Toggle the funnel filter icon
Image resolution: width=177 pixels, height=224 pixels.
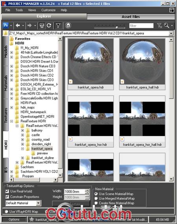point(58,26)
